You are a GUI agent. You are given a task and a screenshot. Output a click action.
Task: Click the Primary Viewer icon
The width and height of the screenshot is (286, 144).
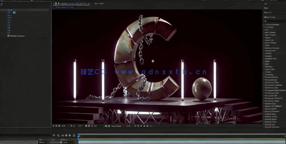56,126
